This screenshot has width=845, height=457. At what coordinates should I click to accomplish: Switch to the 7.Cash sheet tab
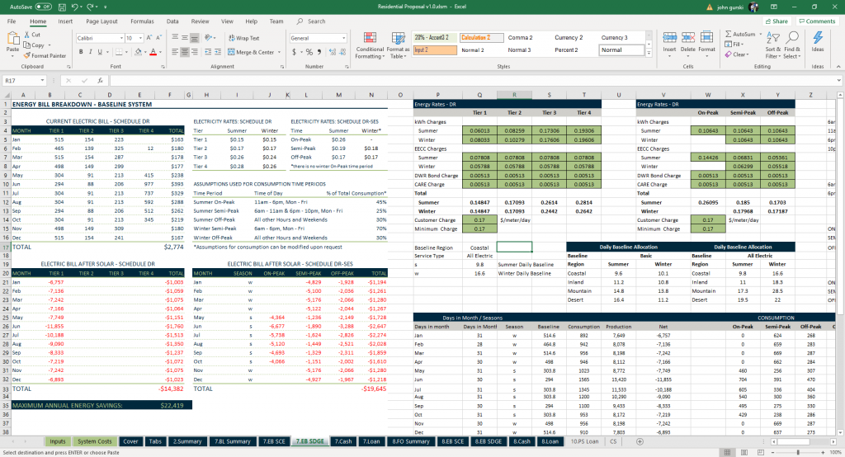pos(343,441)
